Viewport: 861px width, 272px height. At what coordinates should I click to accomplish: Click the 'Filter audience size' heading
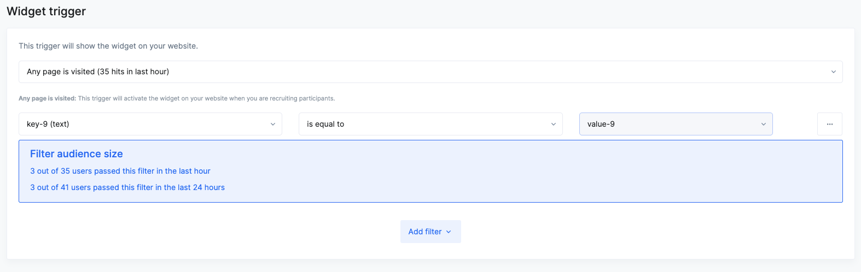[x=77, y=154]
